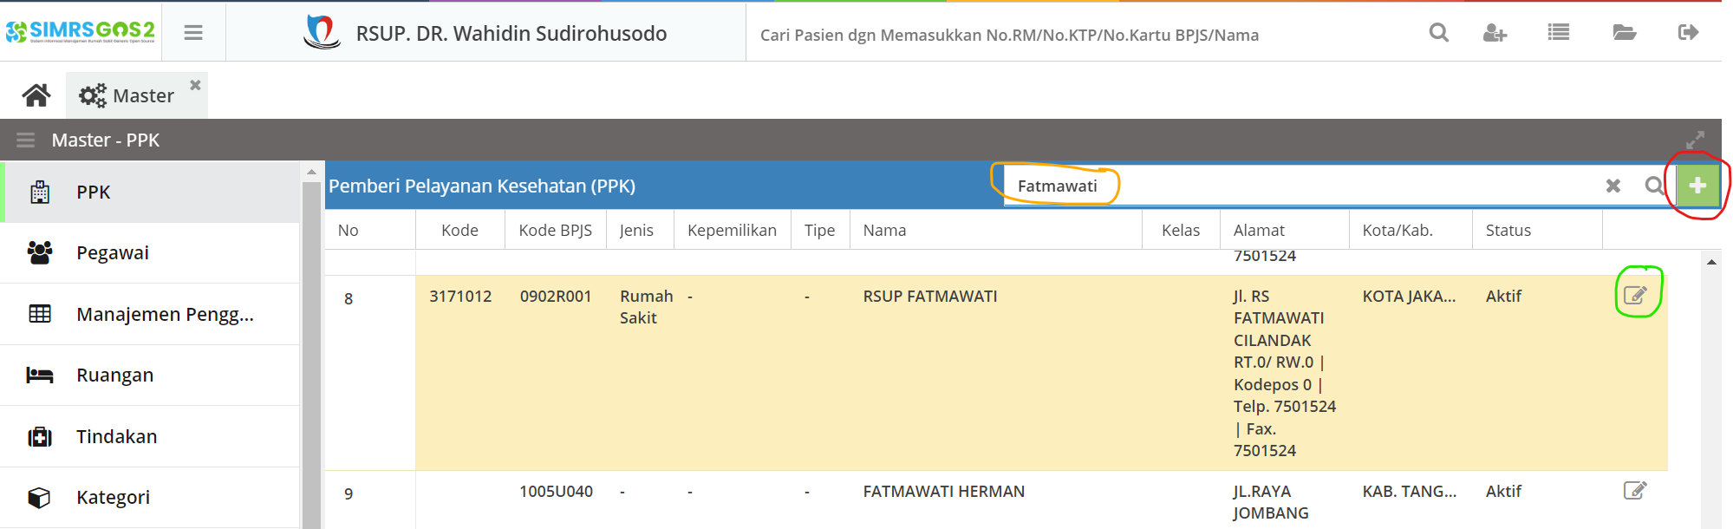Toggle the Master - PPK panel menu

click(x=26, y=140)
